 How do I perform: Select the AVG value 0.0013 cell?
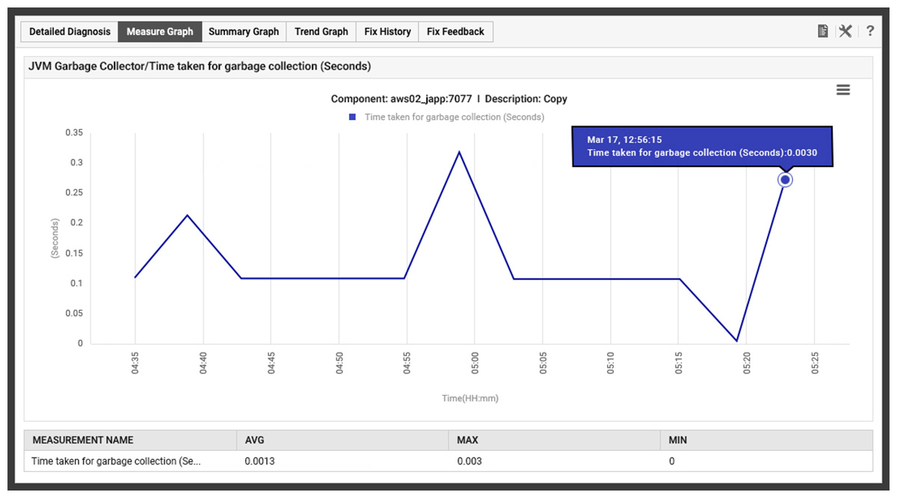259,461
